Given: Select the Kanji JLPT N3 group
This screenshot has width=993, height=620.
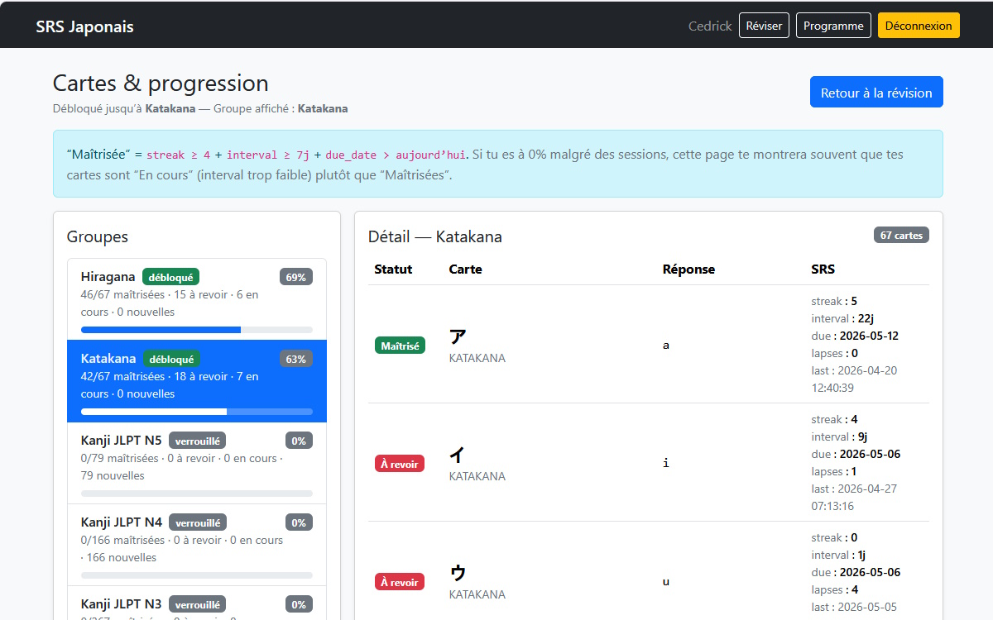Looking at the screenshot, I should point(197,603).
